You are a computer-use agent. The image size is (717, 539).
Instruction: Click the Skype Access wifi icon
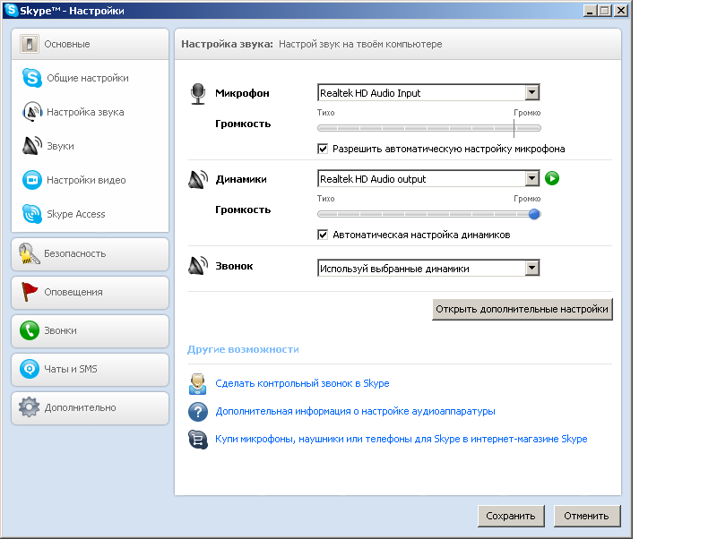coord(32,214)
